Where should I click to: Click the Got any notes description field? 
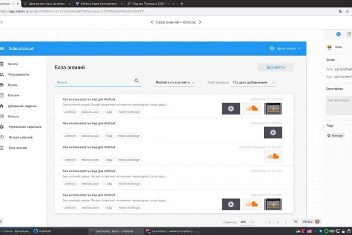tap(339, 106)
